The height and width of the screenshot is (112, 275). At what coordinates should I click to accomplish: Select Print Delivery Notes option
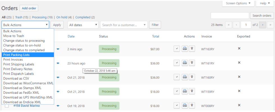(x=28, y=69)
